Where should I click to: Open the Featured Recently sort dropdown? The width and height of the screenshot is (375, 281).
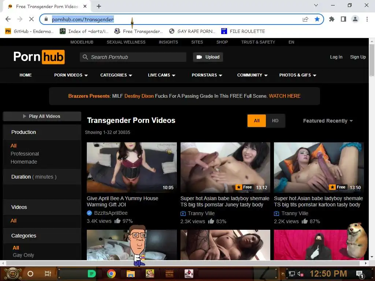click(328, 121)
